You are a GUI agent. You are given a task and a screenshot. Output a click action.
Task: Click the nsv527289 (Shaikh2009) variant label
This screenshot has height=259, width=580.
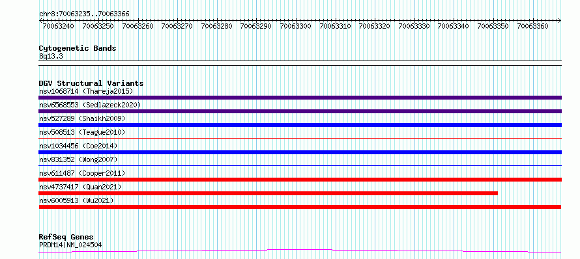coord(82,118)
